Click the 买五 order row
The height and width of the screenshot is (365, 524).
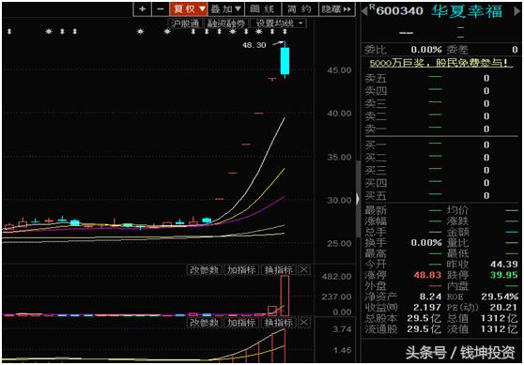pos(440,196)
